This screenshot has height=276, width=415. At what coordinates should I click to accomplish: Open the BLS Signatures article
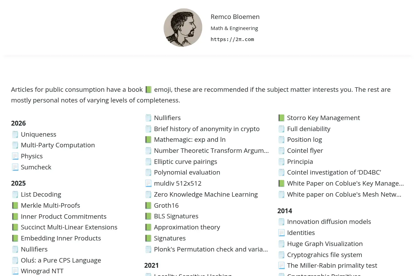176,216
